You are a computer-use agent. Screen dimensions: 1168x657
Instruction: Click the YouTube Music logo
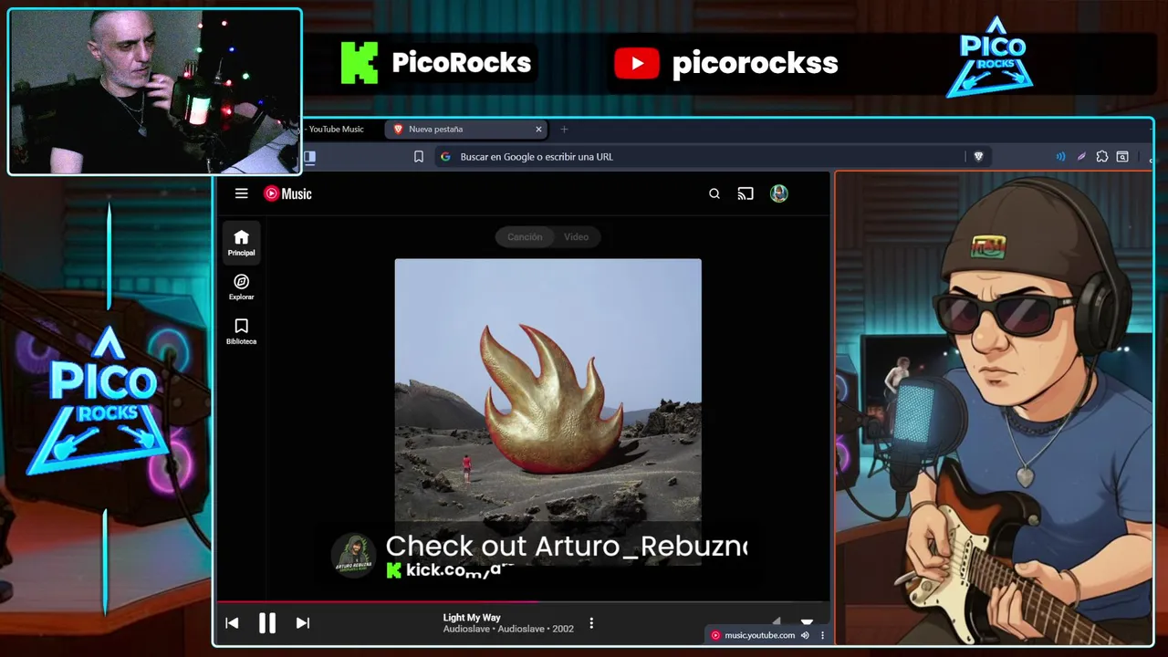[x=287, y=193]
